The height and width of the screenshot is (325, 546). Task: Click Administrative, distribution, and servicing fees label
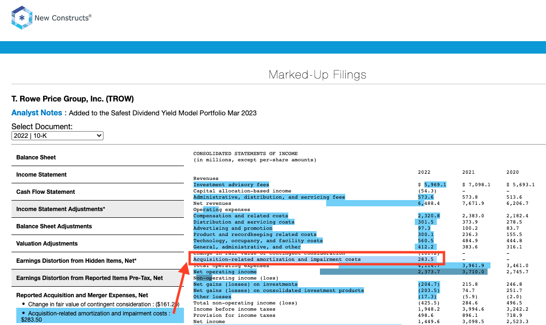(x=269, y=197)
